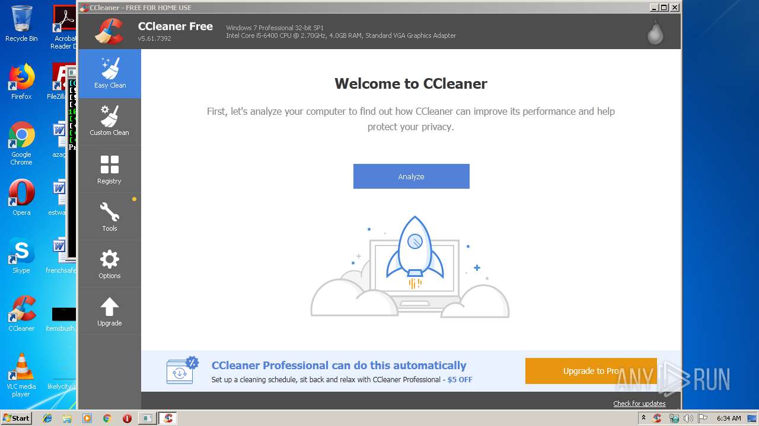Open the Tools section
The image size is (759, 426).
(x=110, y=217)
